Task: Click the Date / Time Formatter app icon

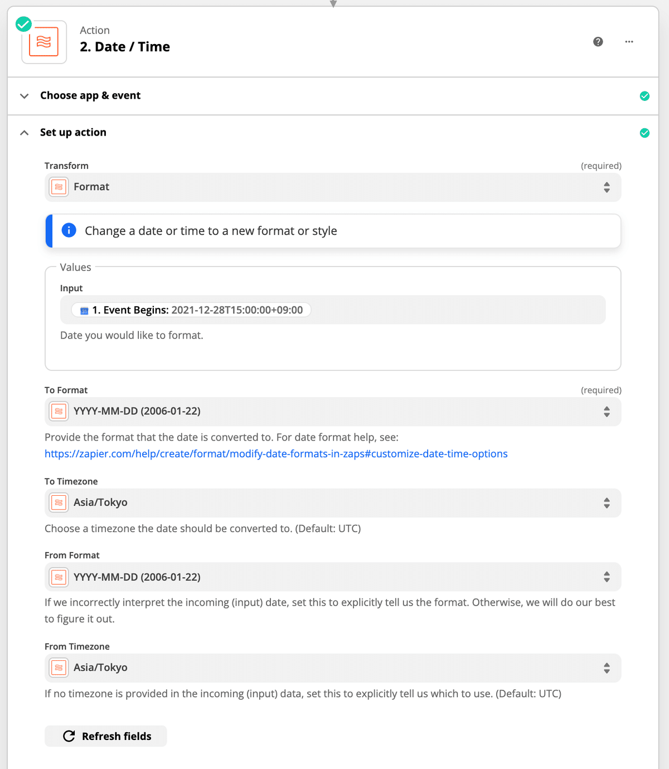Action: (44, 42)
